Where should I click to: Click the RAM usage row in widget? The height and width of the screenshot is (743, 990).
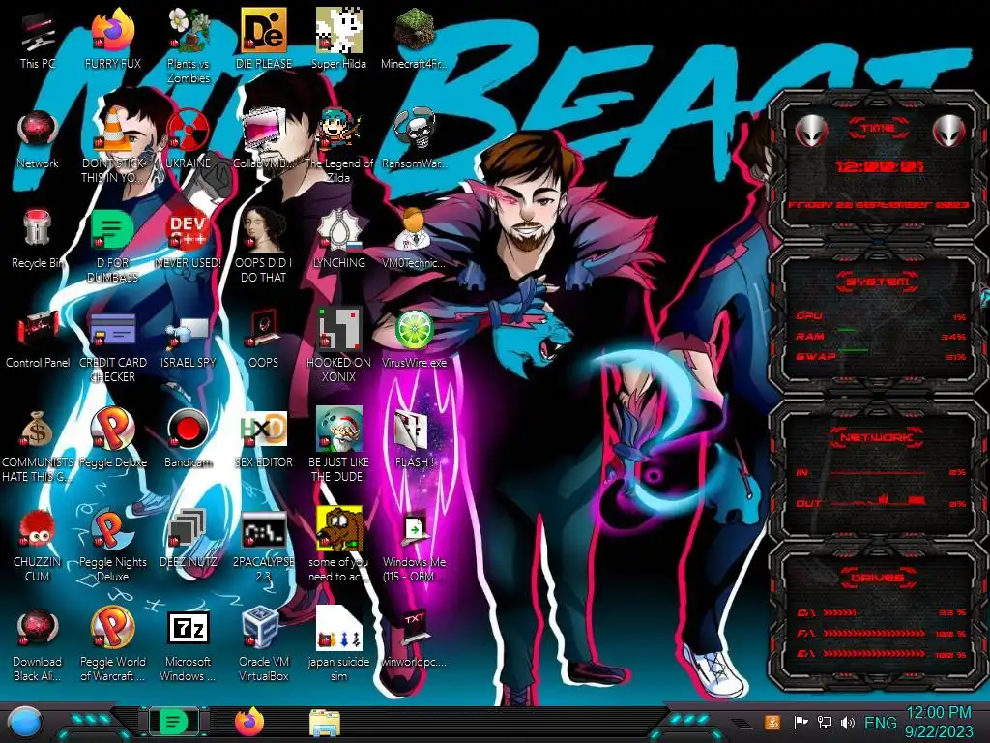click(882, 337)
